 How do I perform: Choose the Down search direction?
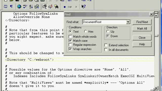108,36
